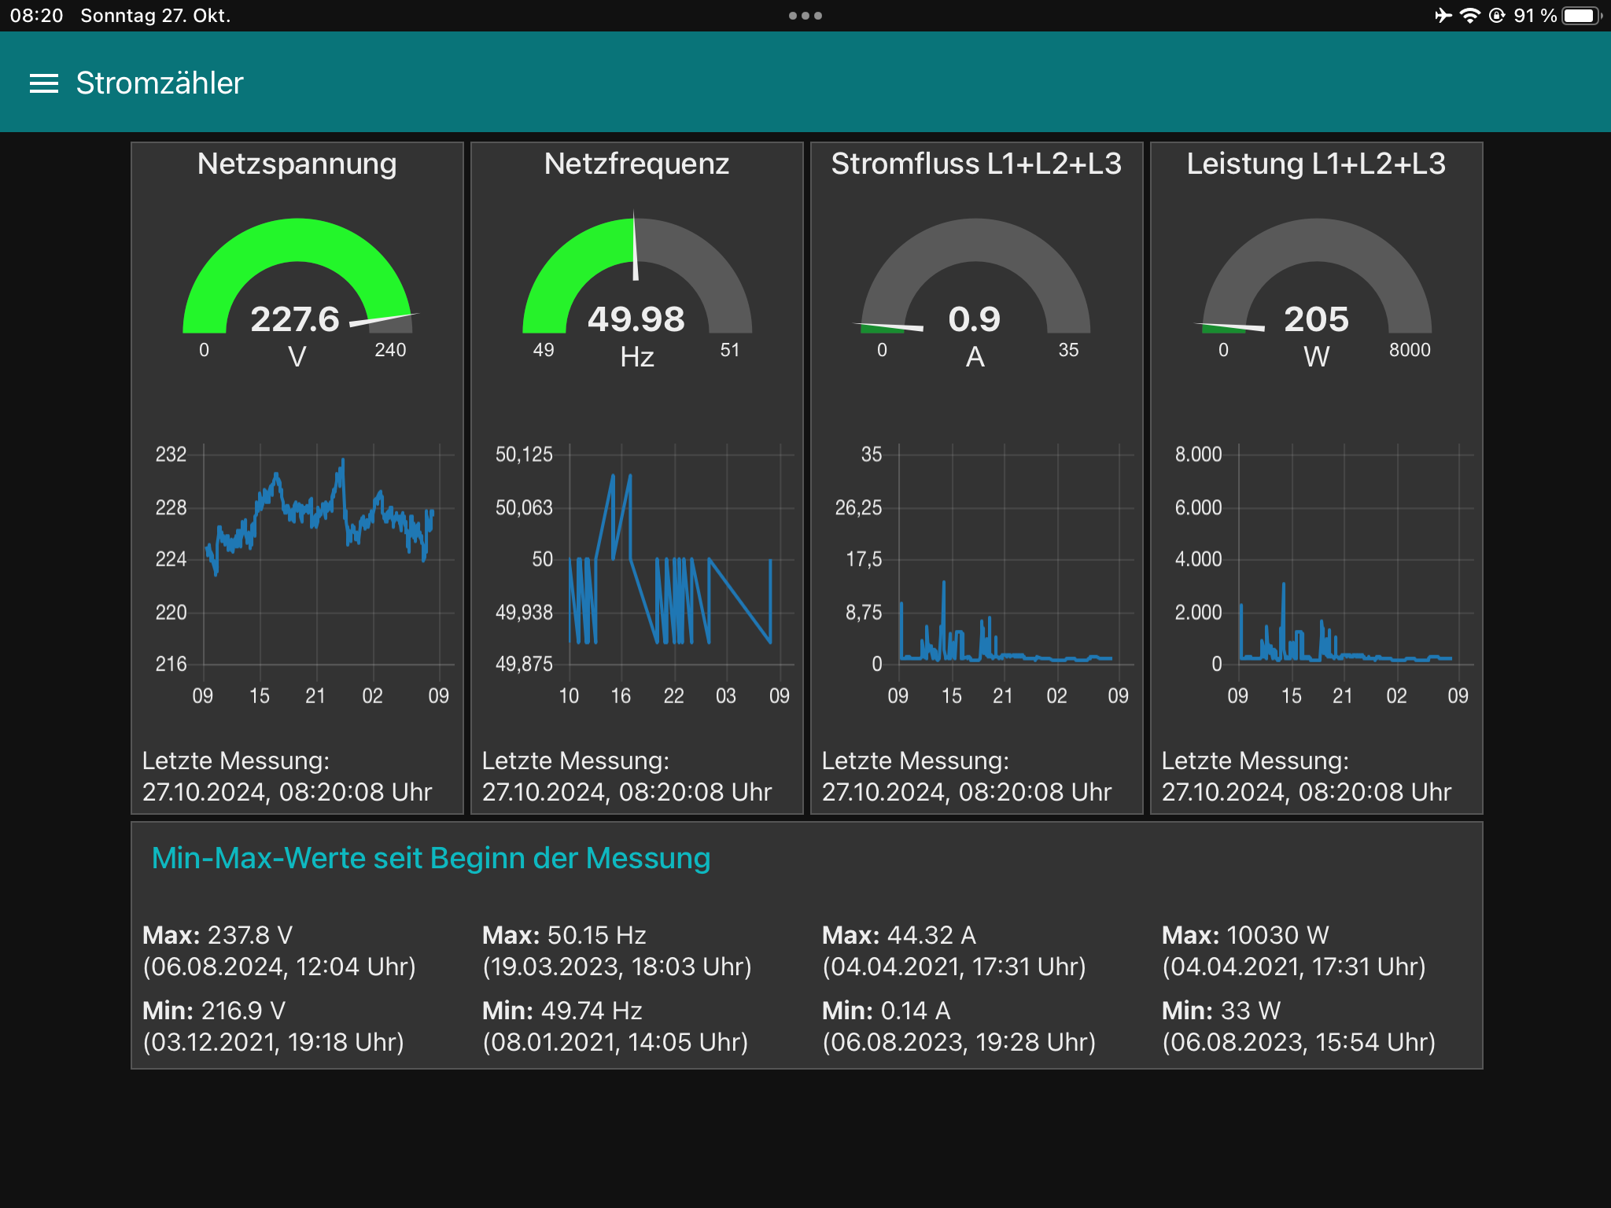
Task: Tap the three-dot multitasking indicator
Action: coord(805,16)
